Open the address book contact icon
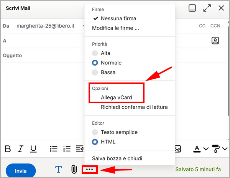 [x=215, y=41]
